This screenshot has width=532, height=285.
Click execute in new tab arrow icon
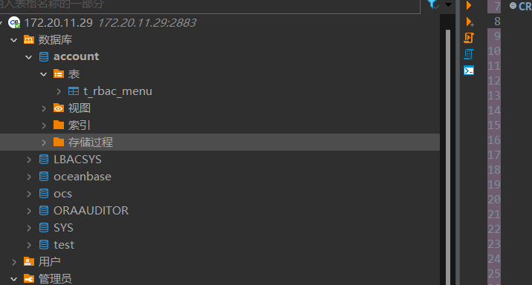point(470,22)
